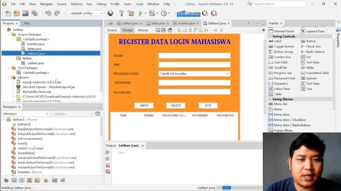341x191 pixels.
Task: Select Tree component in the Palette
Action: click(307, 89)
